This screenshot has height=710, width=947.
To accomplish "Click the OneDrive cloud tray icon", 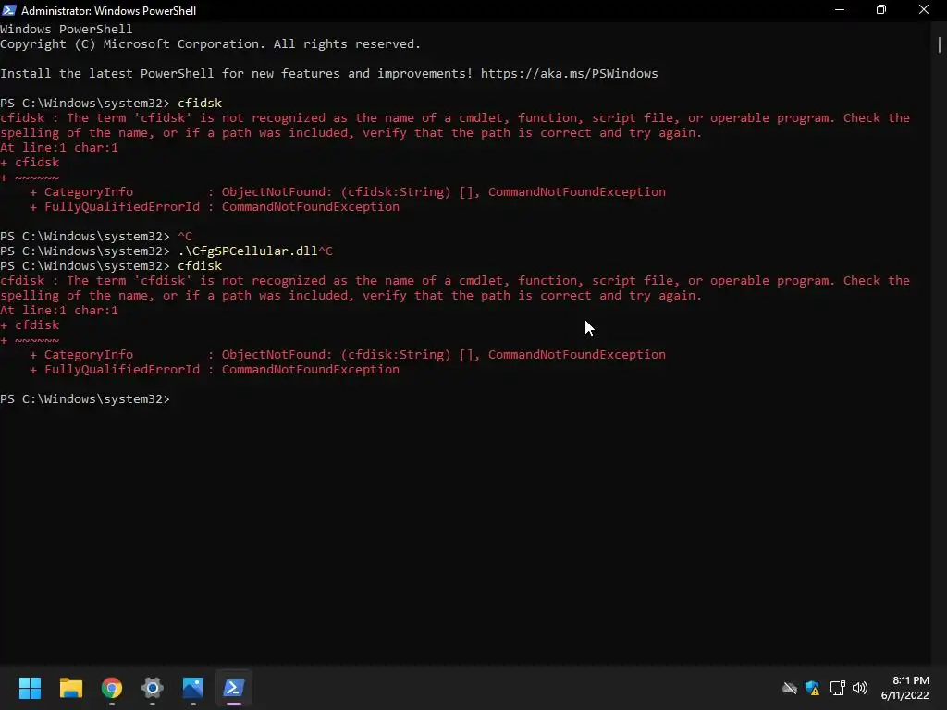I will click(790, 688).
